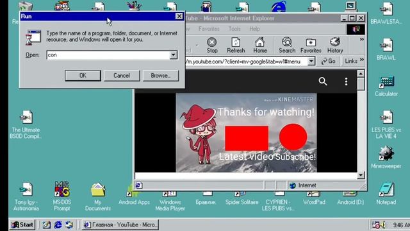Open the Minesweeper desktop shortcut
410x231 pixels.
click(386, 157)
